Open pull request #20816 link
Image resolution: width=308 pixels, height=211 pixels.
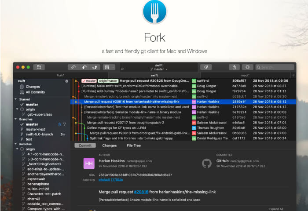tap(141, 192)
